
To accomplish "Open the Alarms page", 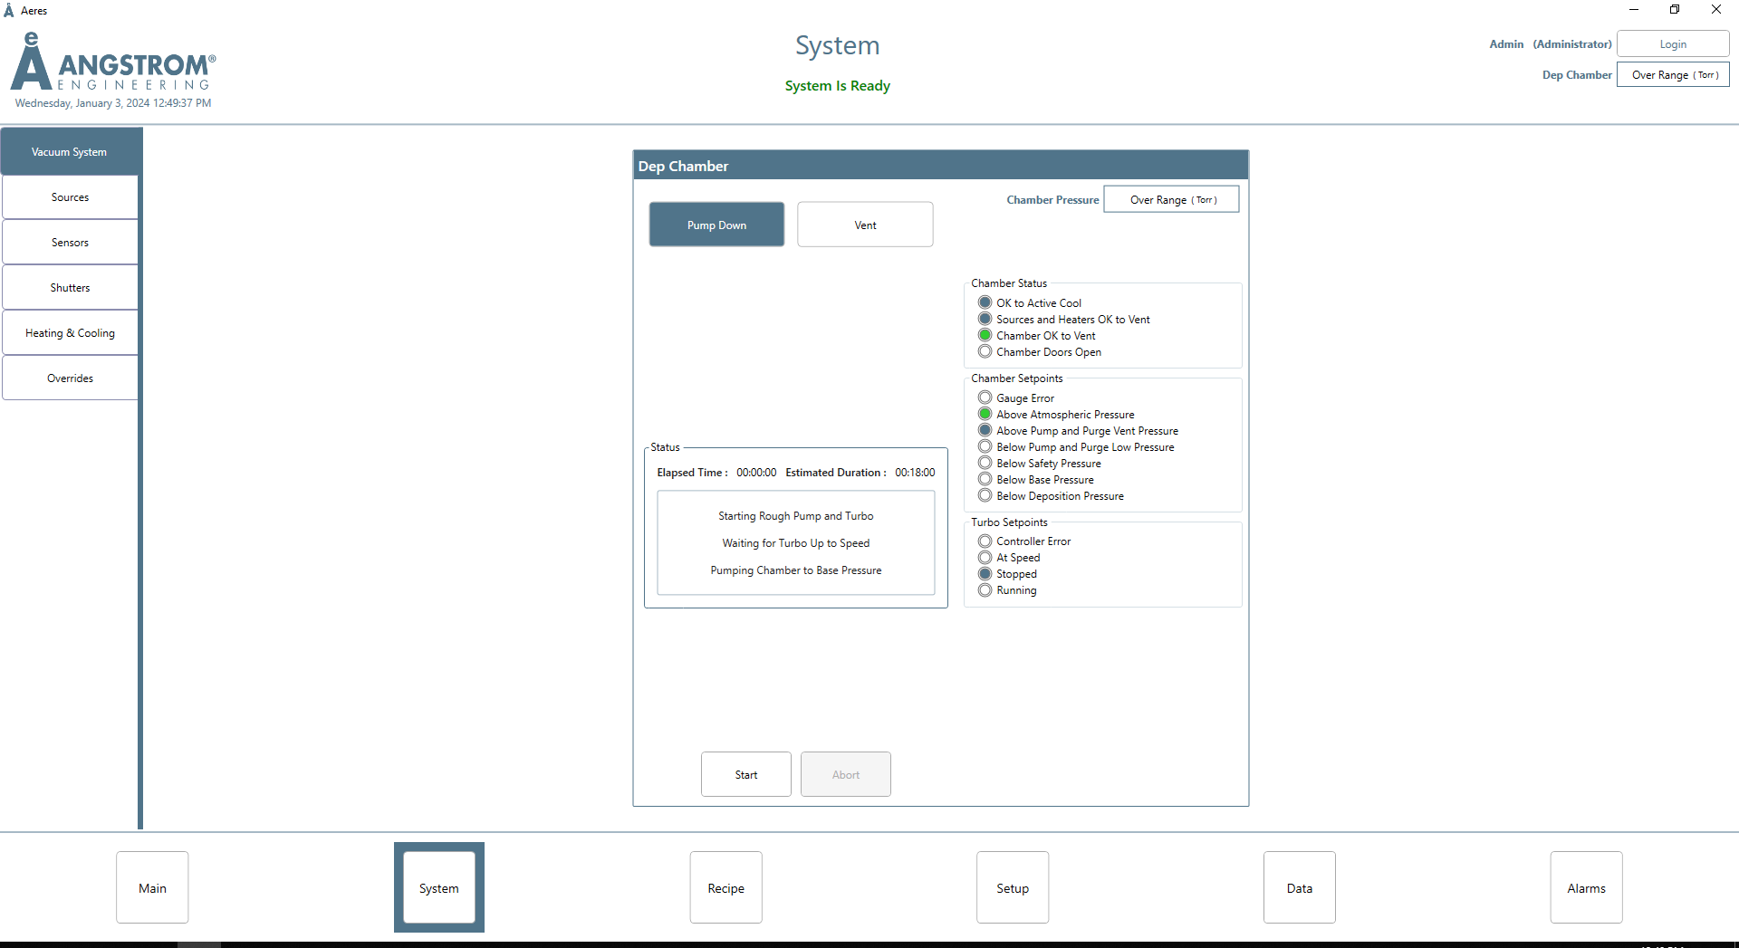I will [1586, 888].
